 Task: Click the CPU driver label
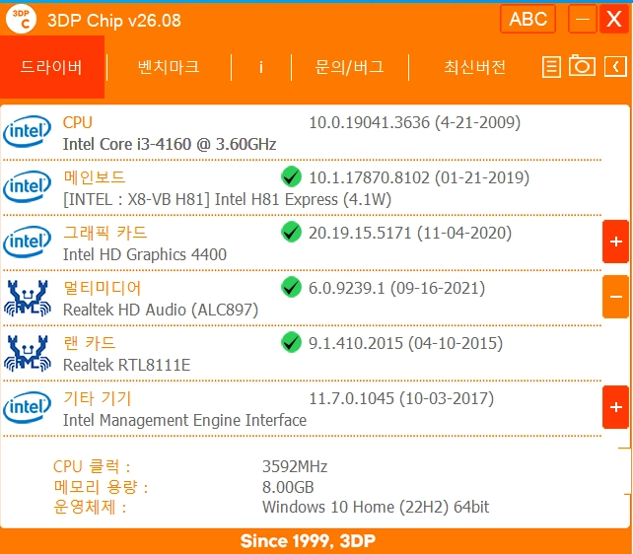(x=78, y=122)
